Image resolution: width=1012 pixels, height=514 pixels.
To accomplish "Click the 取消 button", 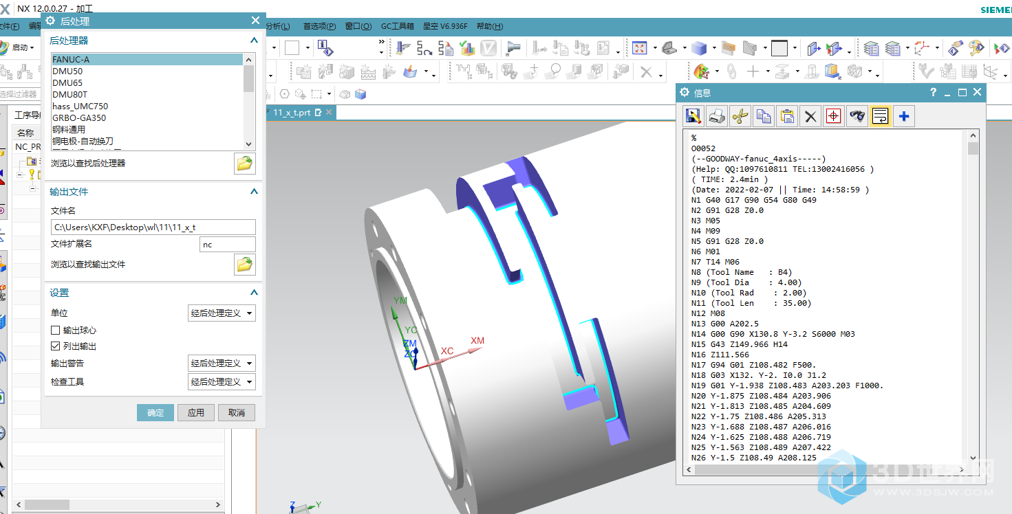I will pyautogui.click(x=237, y=412).
